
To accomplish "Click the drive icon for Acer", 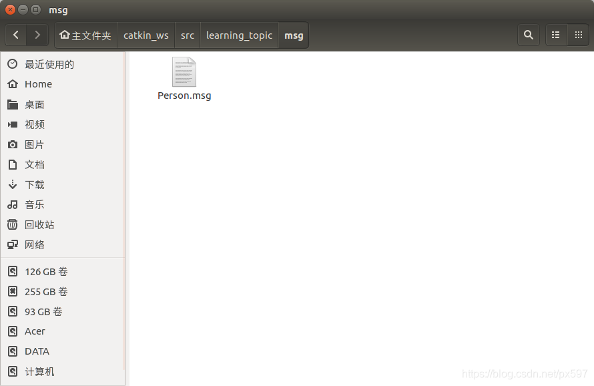I will click(x=13, y=331).
